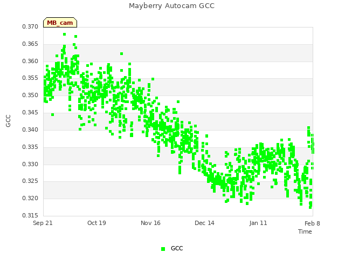This screenshot has width=345, height=259.
Task: Click the Time axis title
Action: [305, 231]
